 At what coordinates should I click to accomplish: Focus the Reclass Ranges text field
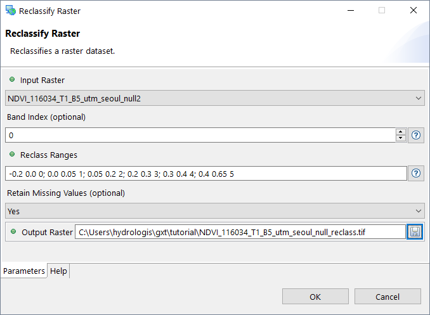point(206,174)
